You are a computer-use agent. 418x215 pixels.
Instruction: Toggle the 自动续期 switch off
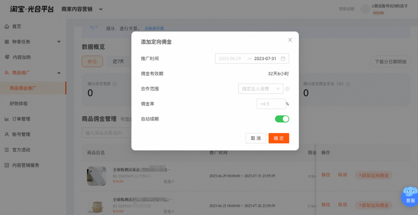[282, 119]
